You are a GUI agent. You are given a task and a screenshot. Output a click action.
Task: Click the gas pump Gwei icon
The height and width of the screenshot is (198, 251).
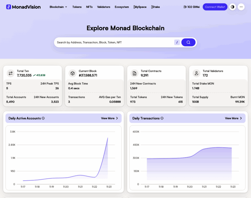185,7
